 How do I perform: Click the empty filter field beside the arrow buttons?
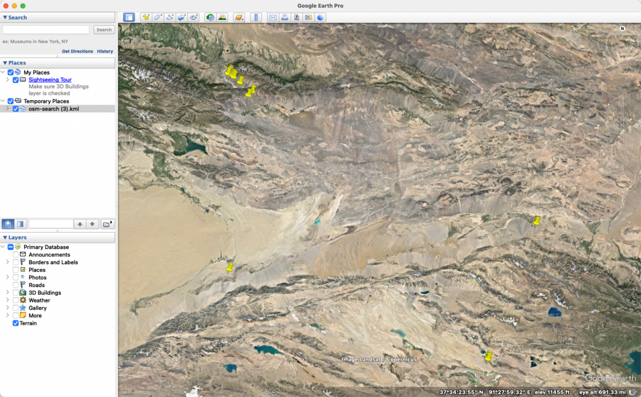coord(51,224)
